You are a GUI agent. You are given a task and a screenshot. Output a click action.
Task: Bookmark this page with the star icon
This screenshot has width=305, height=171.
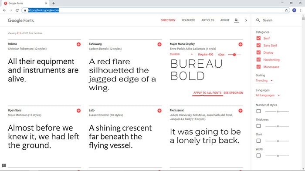click(286, 10)
